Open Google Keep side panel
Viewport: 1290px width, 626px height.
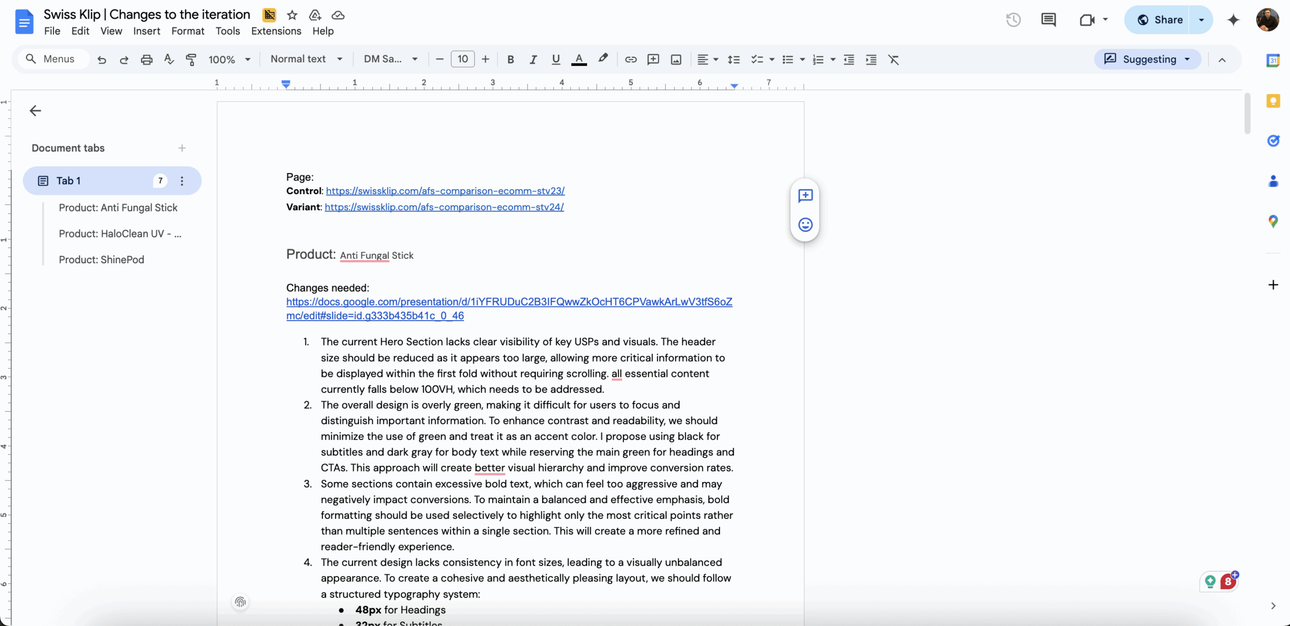(1273, 101)
